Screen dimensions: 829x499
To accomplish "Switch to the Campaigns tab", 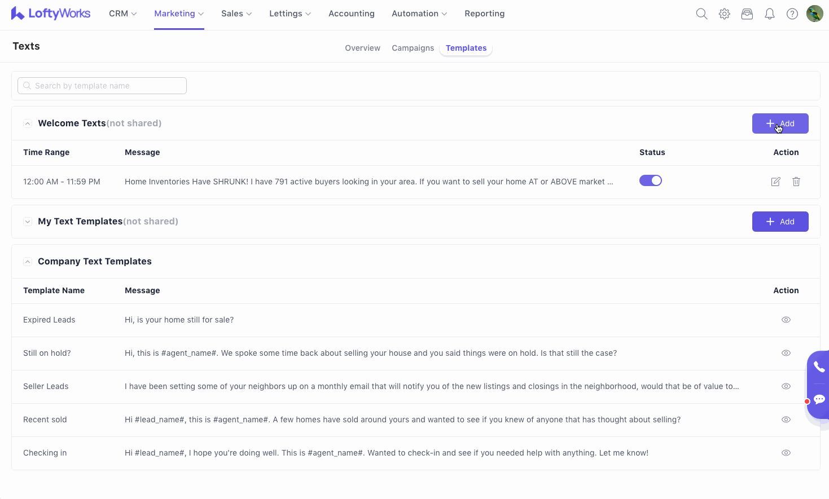I will 413,48.
